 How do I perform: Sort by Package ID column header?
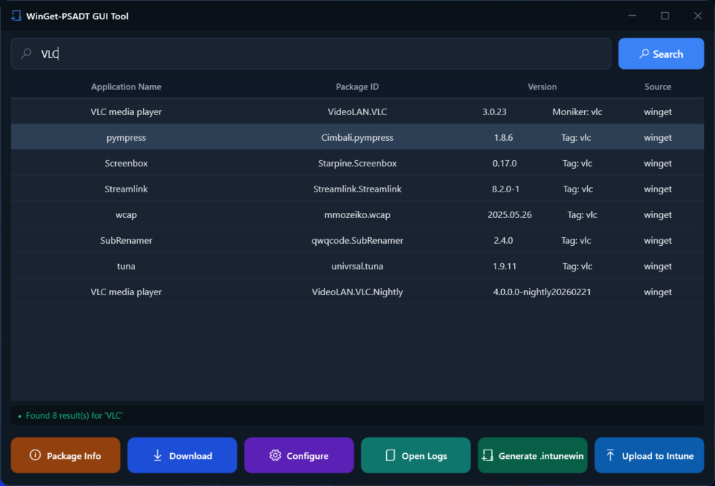pyautogui.click(x=357, y=86)
